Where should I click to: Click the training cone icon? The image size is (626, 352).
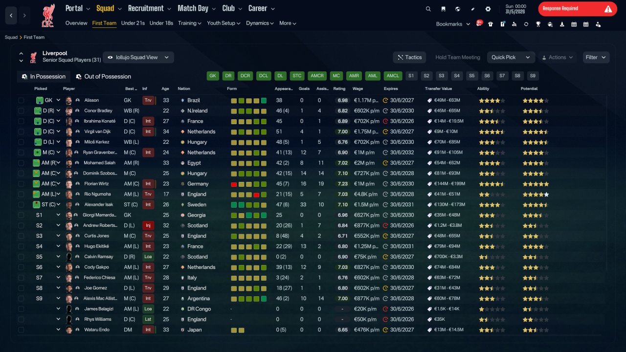click(562, 24)
